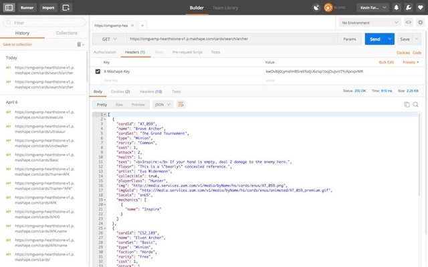This screenshot has height=267, width=428.
Task: Toggle line wrap in response viewer
Action: 181,104
